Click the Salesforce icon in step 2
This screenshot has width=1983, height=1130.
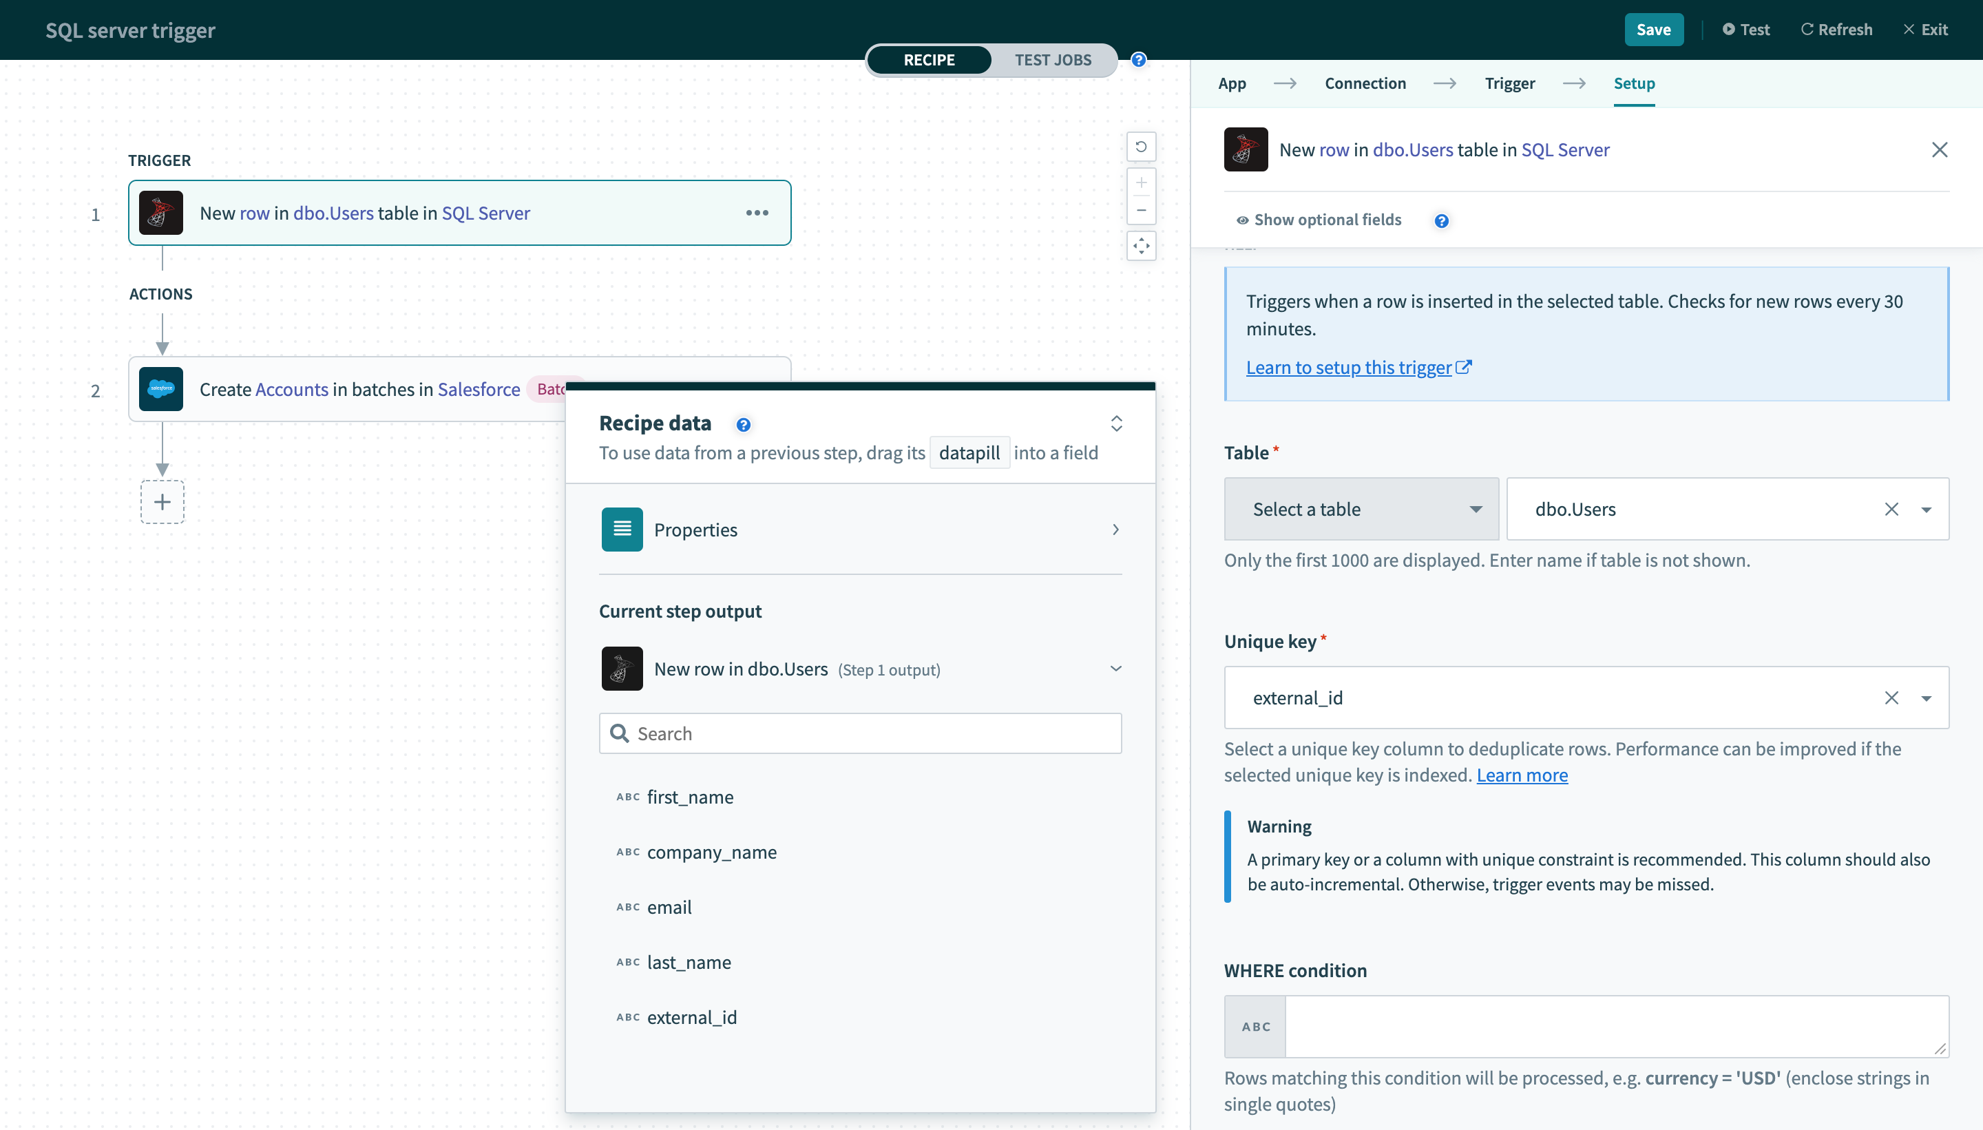click(160, 389)
